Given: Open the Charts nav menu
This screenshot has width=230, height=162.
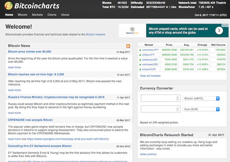Looking at the screenshot, I should 52,15.
